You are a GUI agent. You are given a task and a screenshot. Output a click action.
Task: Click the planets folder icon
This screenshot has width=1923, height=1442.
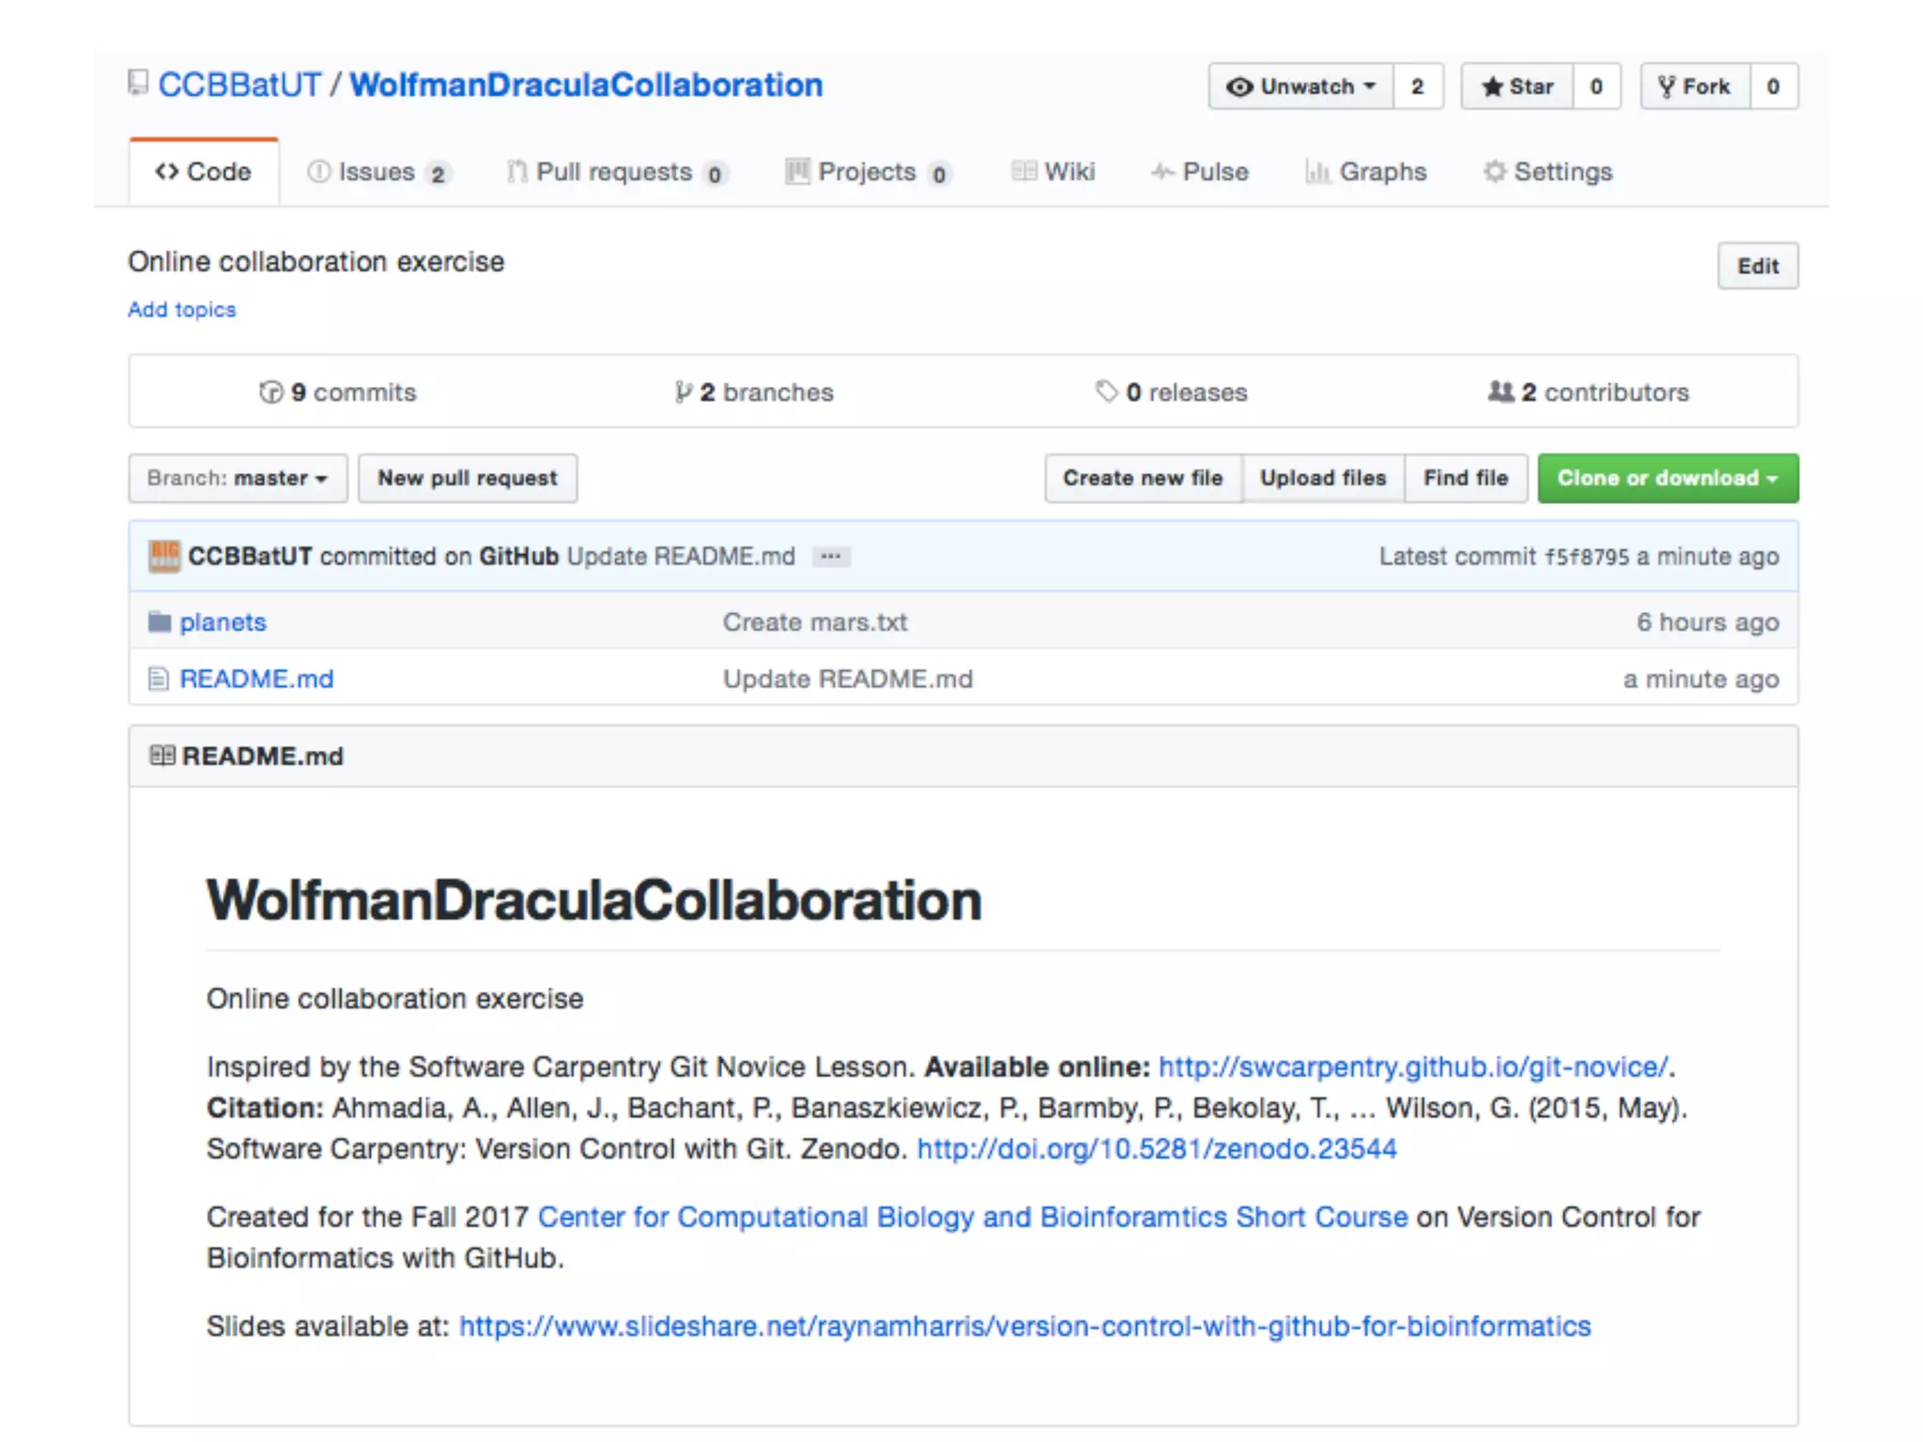pyautogui.click(x=160, y=621)
